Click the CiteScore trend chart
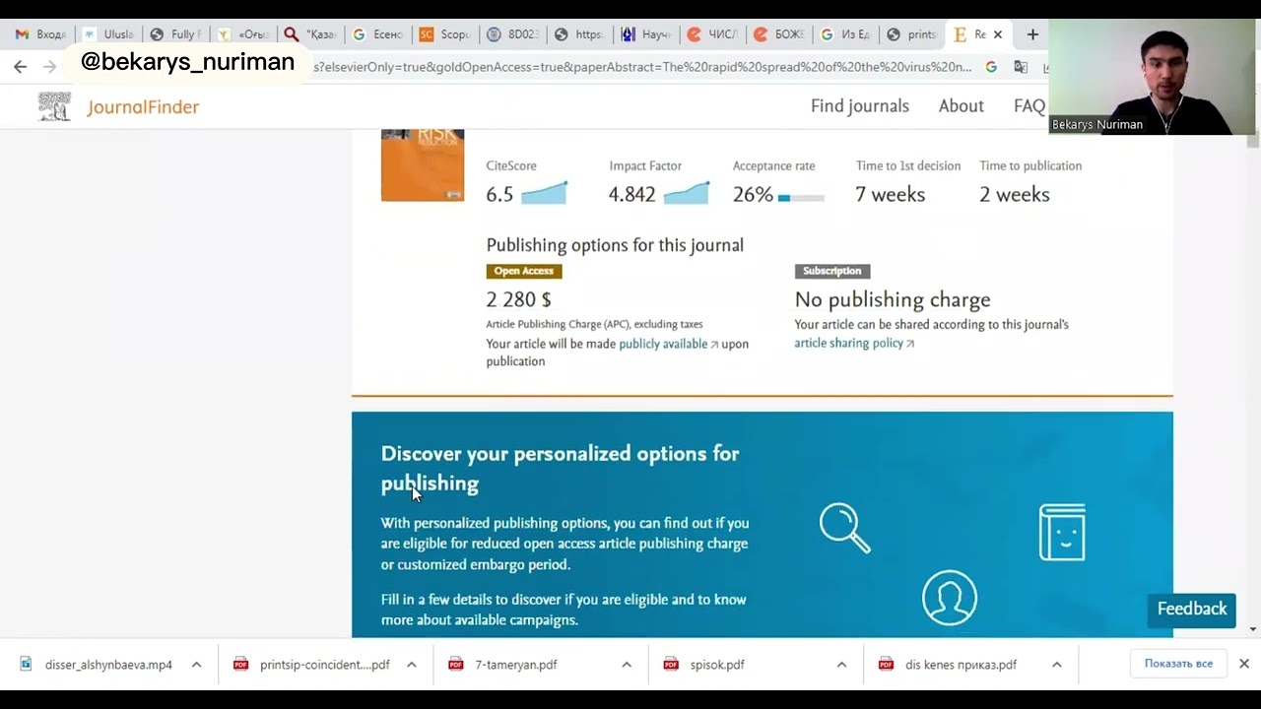The height and width of the screenshot is (709, 1261). click(x=544, y=193)
